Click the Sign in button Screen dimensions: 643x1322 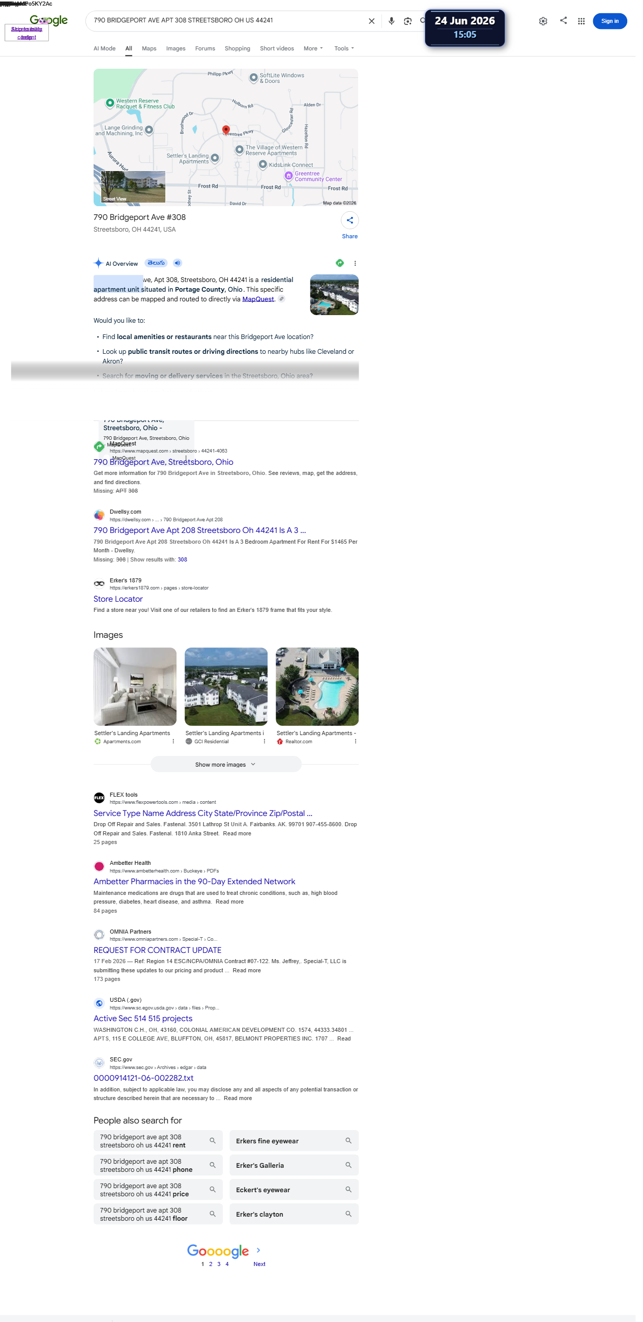(617, 21)
